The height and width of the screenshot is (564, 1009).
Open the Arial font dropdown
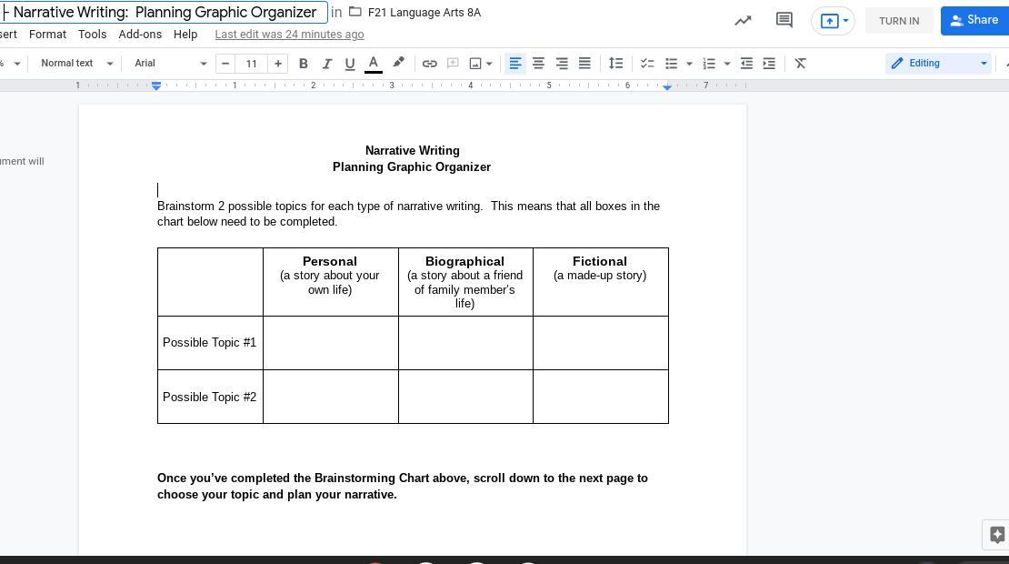171,63
